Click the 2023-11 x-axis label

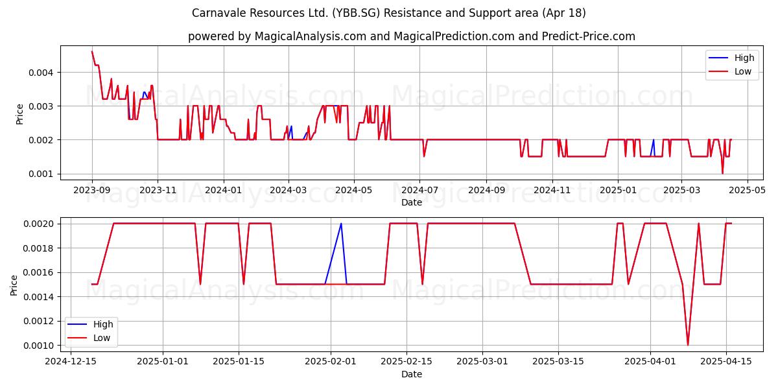158,190
